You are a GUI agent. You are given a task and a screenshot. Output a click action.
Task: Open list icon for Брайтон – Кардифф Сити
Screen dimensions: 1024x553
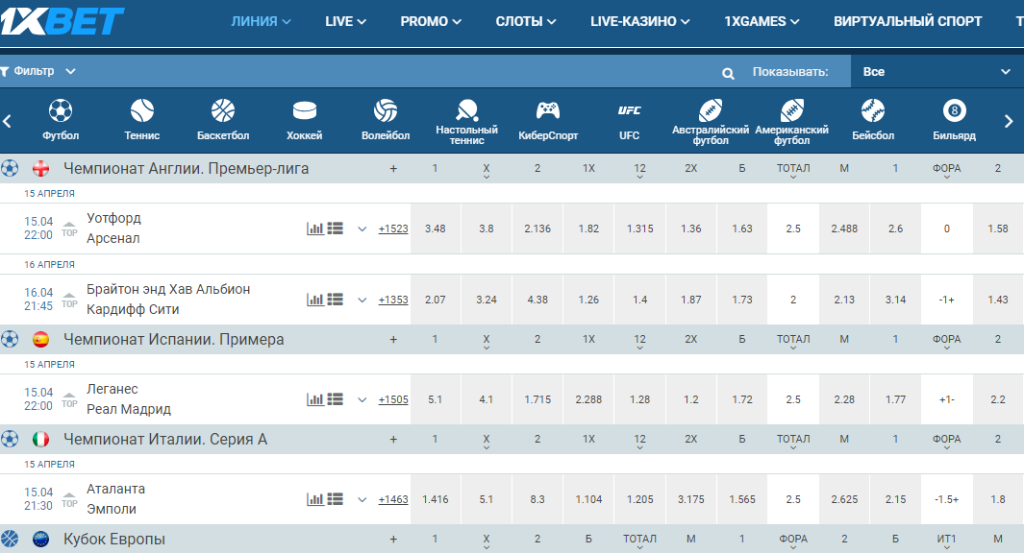pyautogui.click(x=335, y=300)
